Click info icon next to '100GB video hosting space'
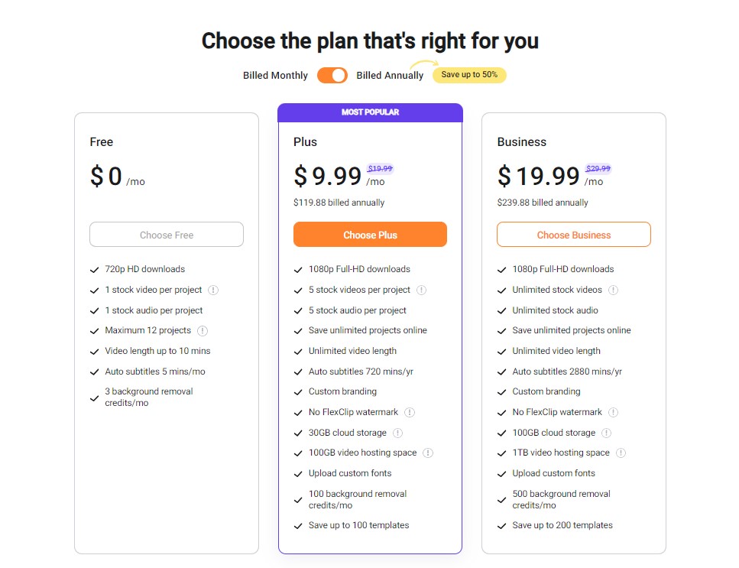The image size is (739, 568). 428,453
